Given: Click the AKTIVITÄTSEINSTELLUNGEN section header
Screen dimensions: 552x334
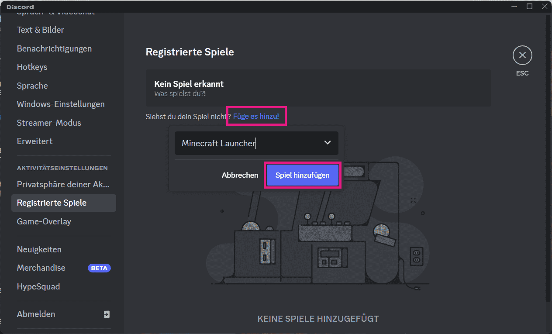Looking at the screenshot, I should click(x=62, y=168).
